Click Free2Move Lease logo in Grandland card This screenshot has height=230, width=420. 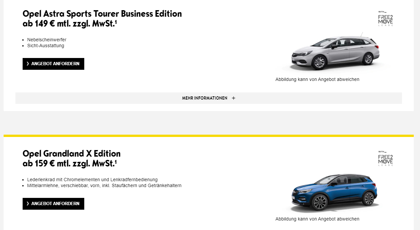pyautogui.click(x=385, y=159)
